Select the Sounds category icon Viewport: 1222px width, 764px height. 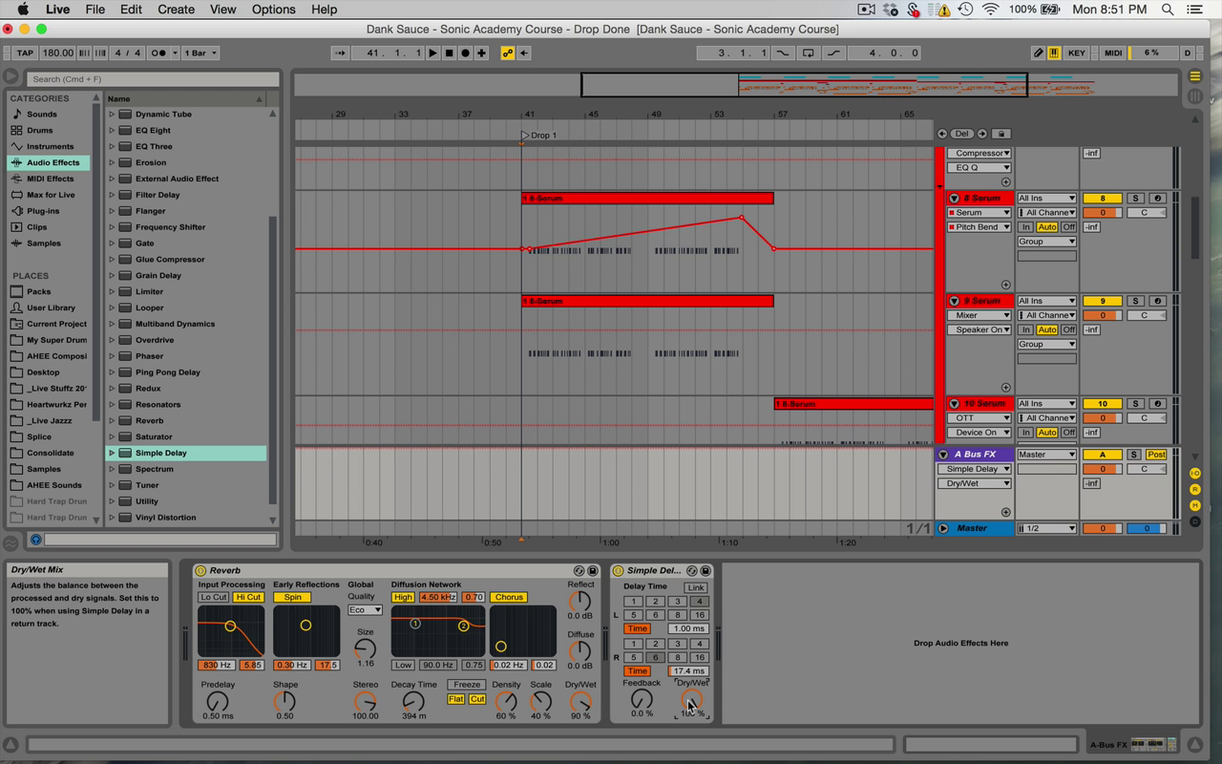point(17,114)
